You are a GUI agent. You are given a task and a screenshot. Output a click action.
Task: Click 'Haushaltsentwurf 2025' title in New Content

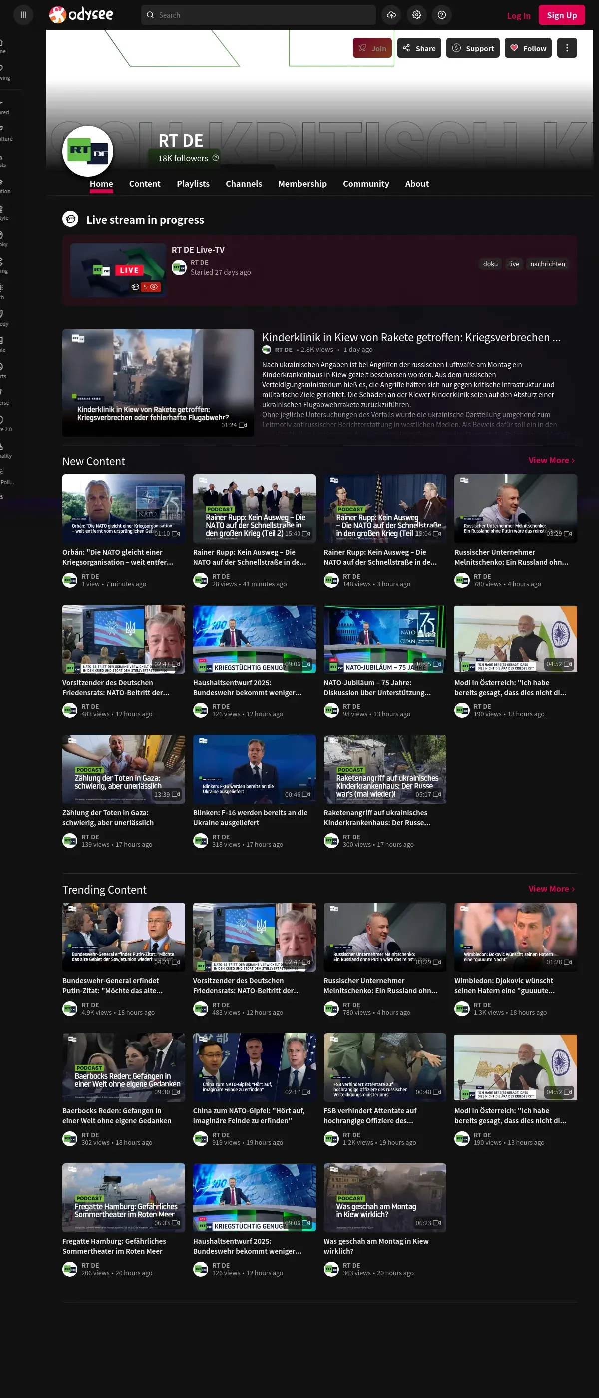(x=248, y=687)
